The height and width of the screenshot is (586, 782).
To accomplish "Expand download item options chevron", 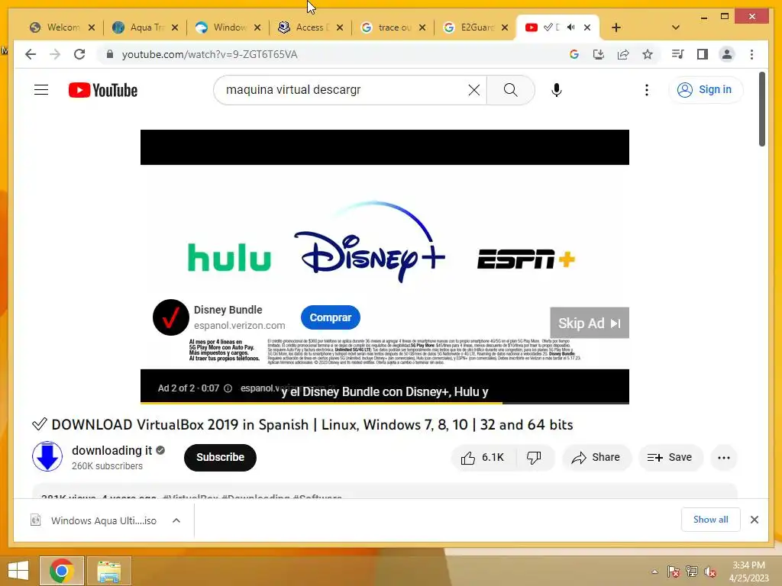I will (176, 520).
